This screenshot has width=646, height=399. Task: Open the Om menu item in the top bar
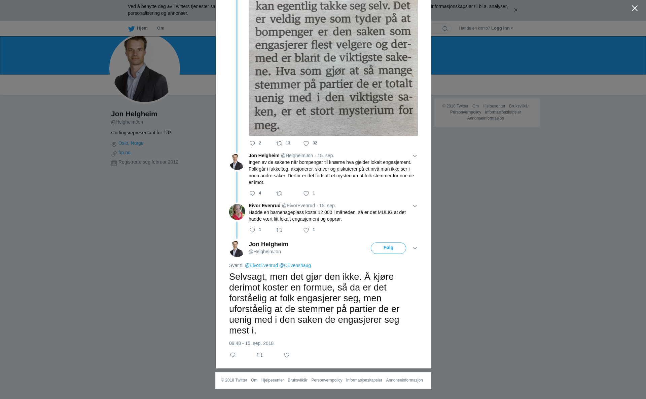pos(161,28)
